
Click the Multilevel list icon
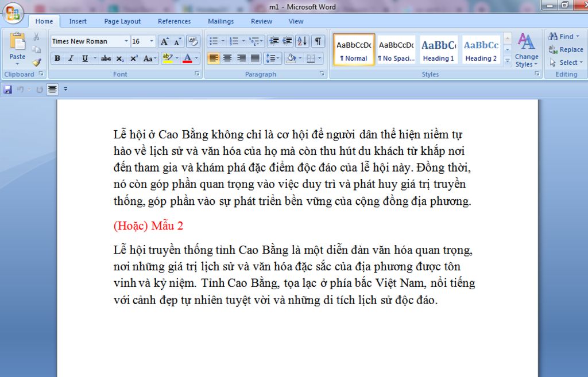coord(254,41)
